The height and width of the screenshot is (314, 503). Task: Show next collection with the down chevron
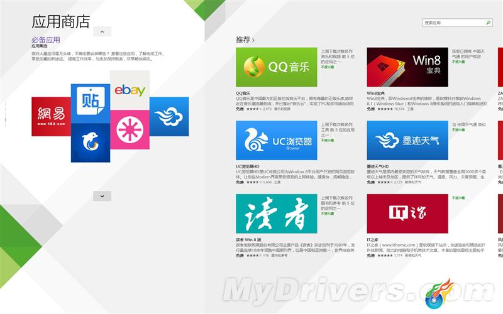102,196
